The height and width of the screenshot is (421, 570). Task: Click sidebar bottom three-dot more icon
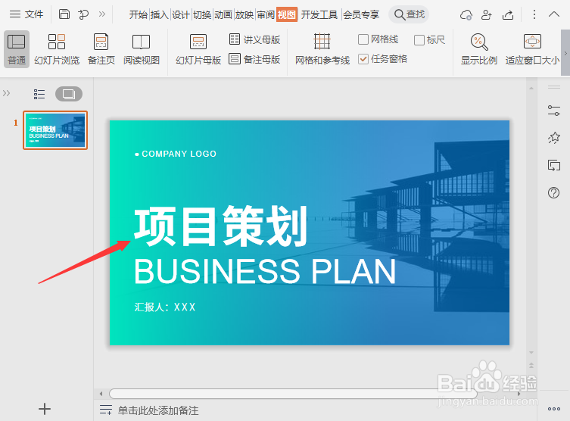(553, 409)
